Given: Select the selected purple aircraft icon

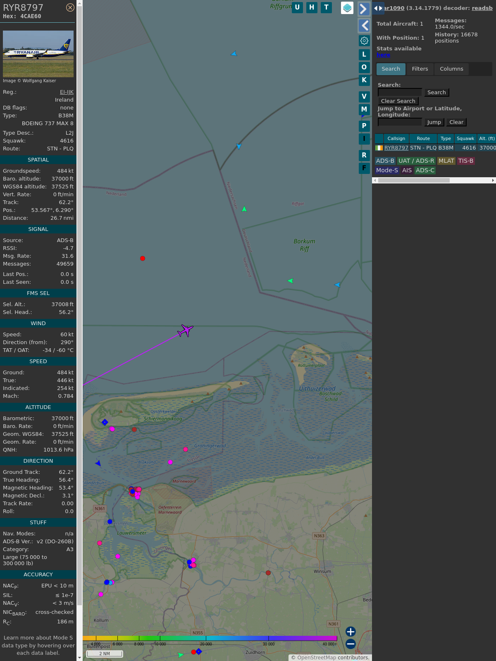Looking at the screenshot, I should pos(186,330).
